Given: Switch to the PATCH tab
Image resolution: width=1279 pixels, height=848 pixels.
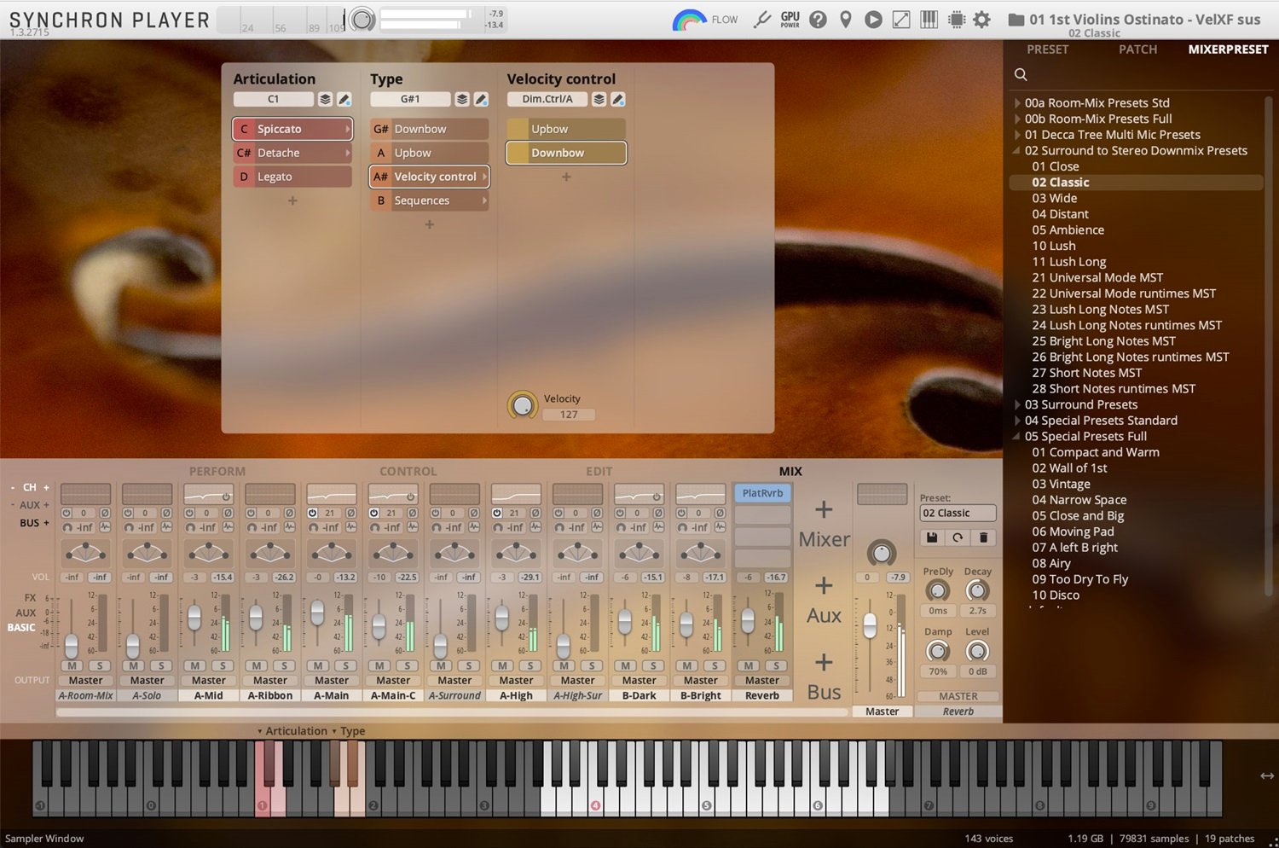Looking at the screenshot, I should click(1137, 49).
